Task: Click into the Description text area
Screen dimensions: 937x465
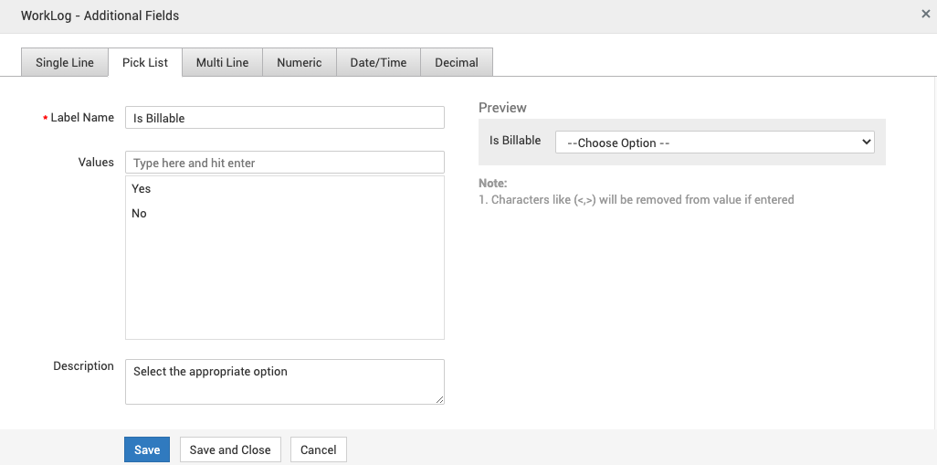Action: tap(284, 381)
